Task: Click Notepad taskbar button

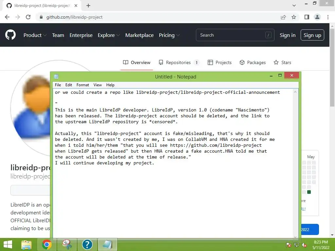Action: [x=107, y=244]
